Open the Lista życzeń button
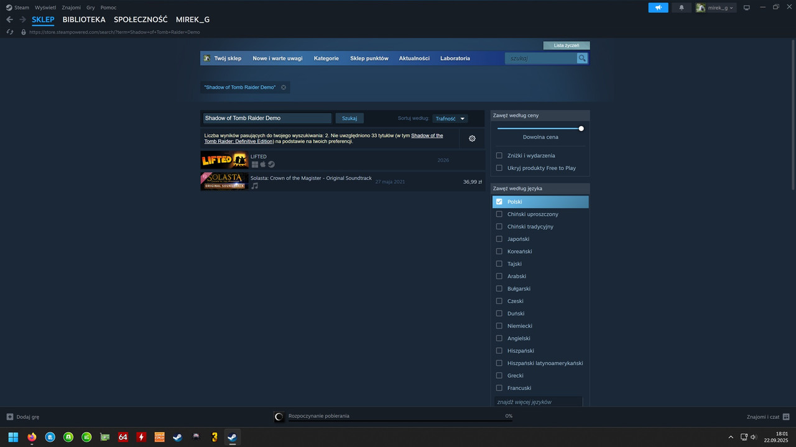Screen dimensions: 796x447 (567, 45)
